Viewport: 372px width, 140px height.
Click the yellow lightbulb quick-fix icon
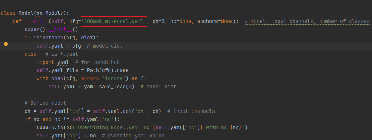pos(6,45)
